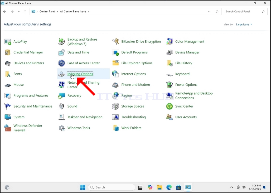Open File Explorer from the taskbar
Viewport: 271px width, 193px height.
[x=159, y=187]
